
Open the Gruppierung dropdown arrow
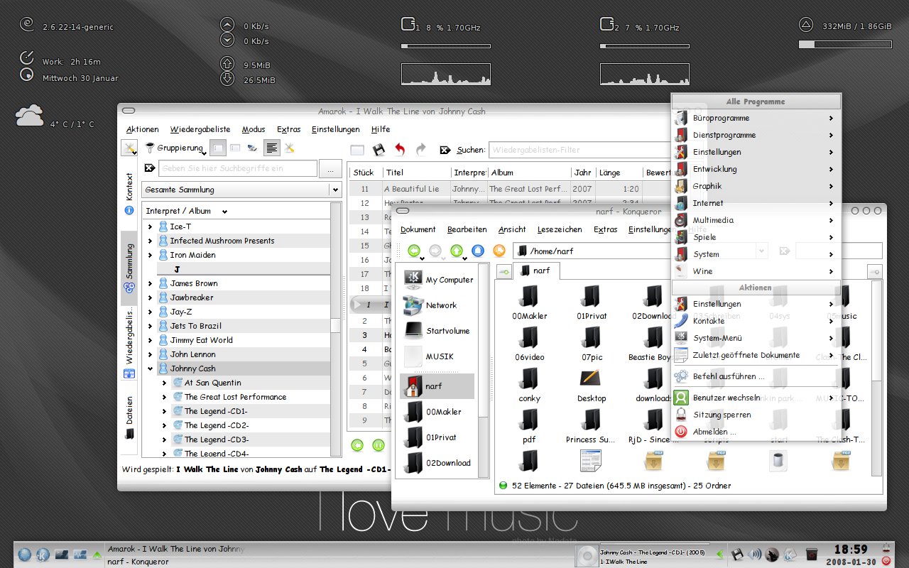click(x=204, y=152)
